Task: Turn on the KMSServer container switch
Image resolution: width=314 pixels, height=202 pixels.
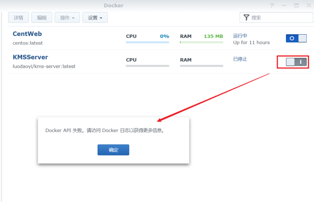Action: pos(296,62)
